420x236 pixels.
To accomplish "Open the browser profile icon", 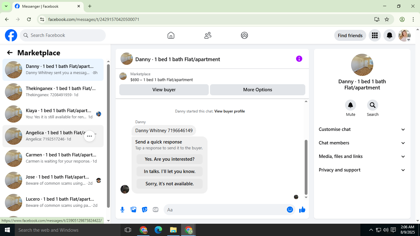I will point(402,19).
